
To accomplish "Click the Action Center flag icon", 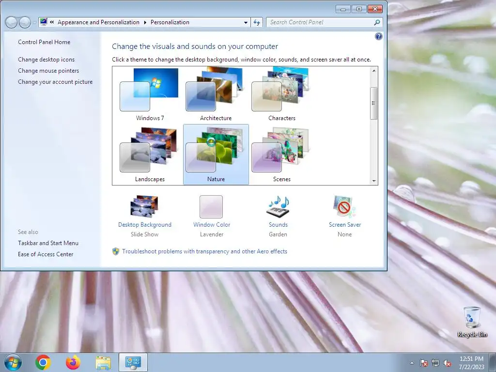I will (424, 363).
